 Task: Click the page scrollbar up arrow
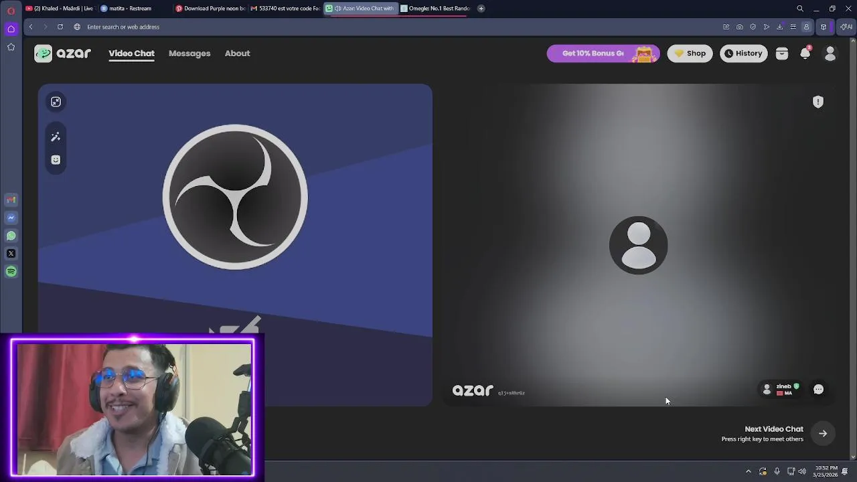[x=853, y=39]
